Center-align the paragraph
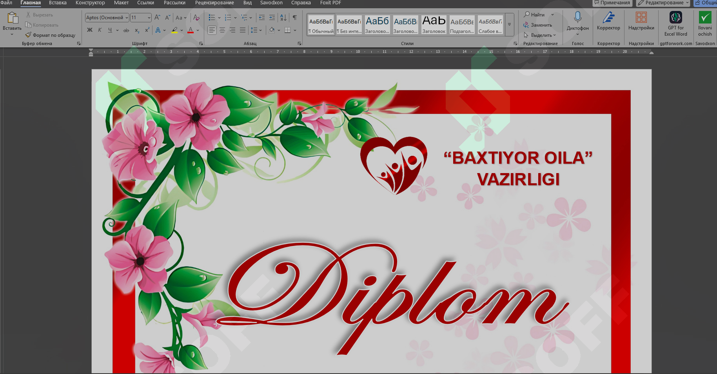 [x=222, y=30]
